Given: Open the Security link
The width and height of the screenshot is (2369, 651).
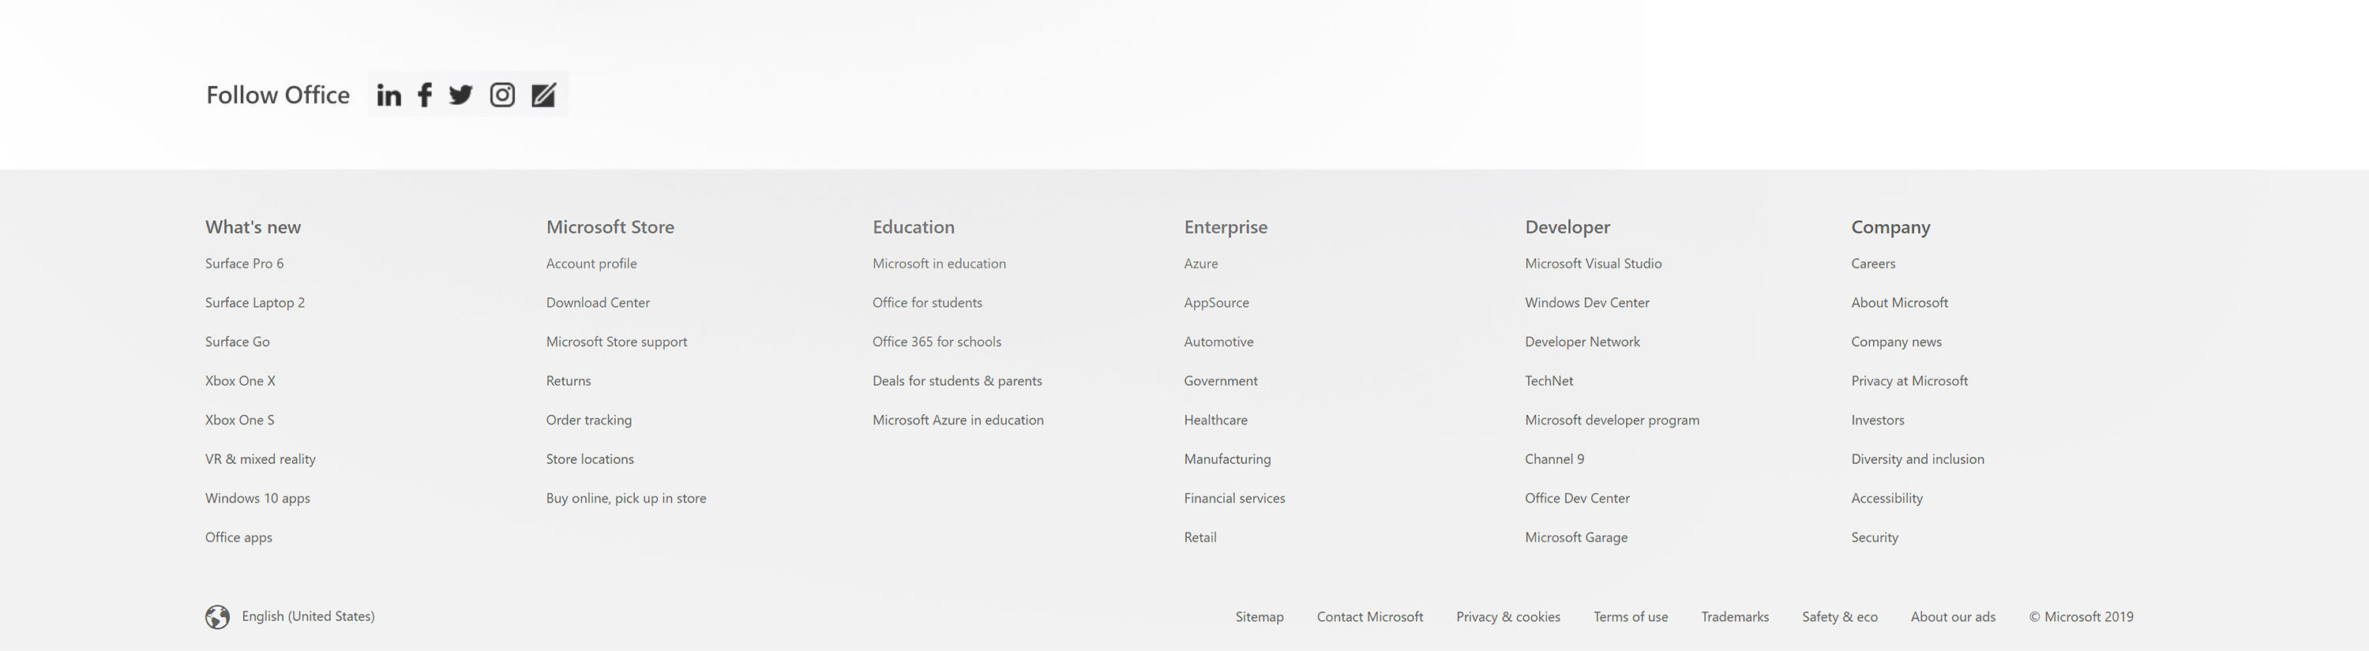Looking at the screenshot, I should tap(1874, 537).
